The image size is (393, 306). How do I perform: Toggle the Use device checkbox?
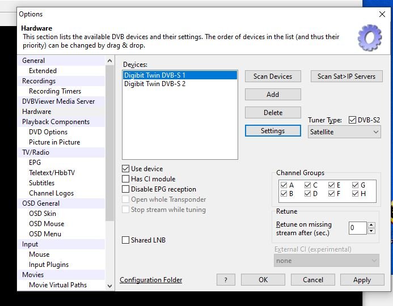pyautogui.click(x=126, y=169)
